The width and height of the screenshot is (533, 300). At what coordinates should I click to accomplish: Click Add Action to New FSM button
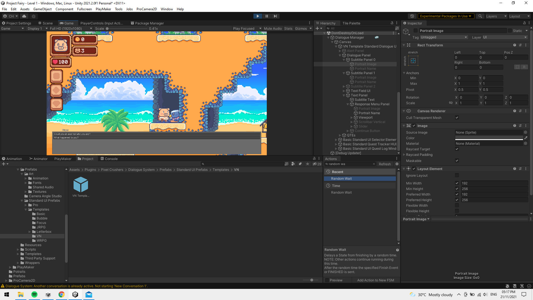(375, 280)
